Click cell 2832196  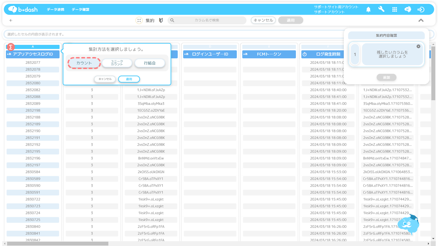[33, 158]
